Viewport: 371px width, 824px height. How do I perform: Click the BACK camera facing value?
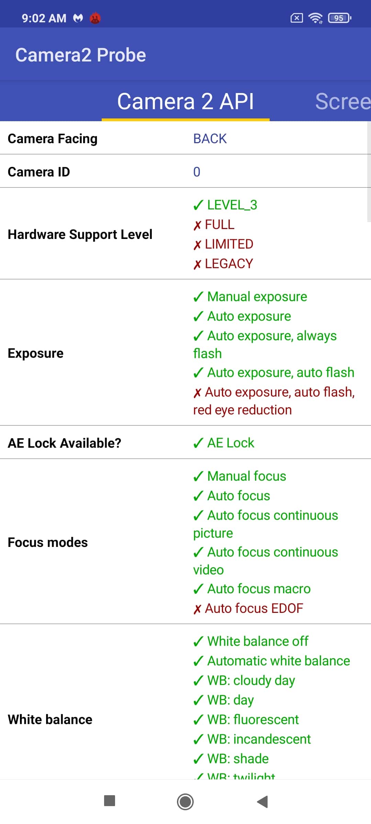[x=210, y=139]
